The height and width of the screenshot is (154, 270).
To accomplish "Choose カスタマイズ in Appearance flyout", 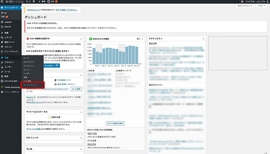I will coord(29,62).
